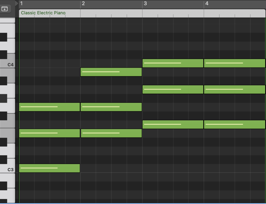Screen dimensions: 266x204
Task: Play the D3 white piano key
Action: 11,151
